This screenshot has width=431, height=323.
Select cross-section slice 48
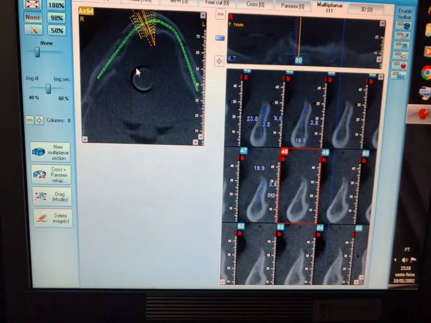pyautogui.click(x=299, y=186)
